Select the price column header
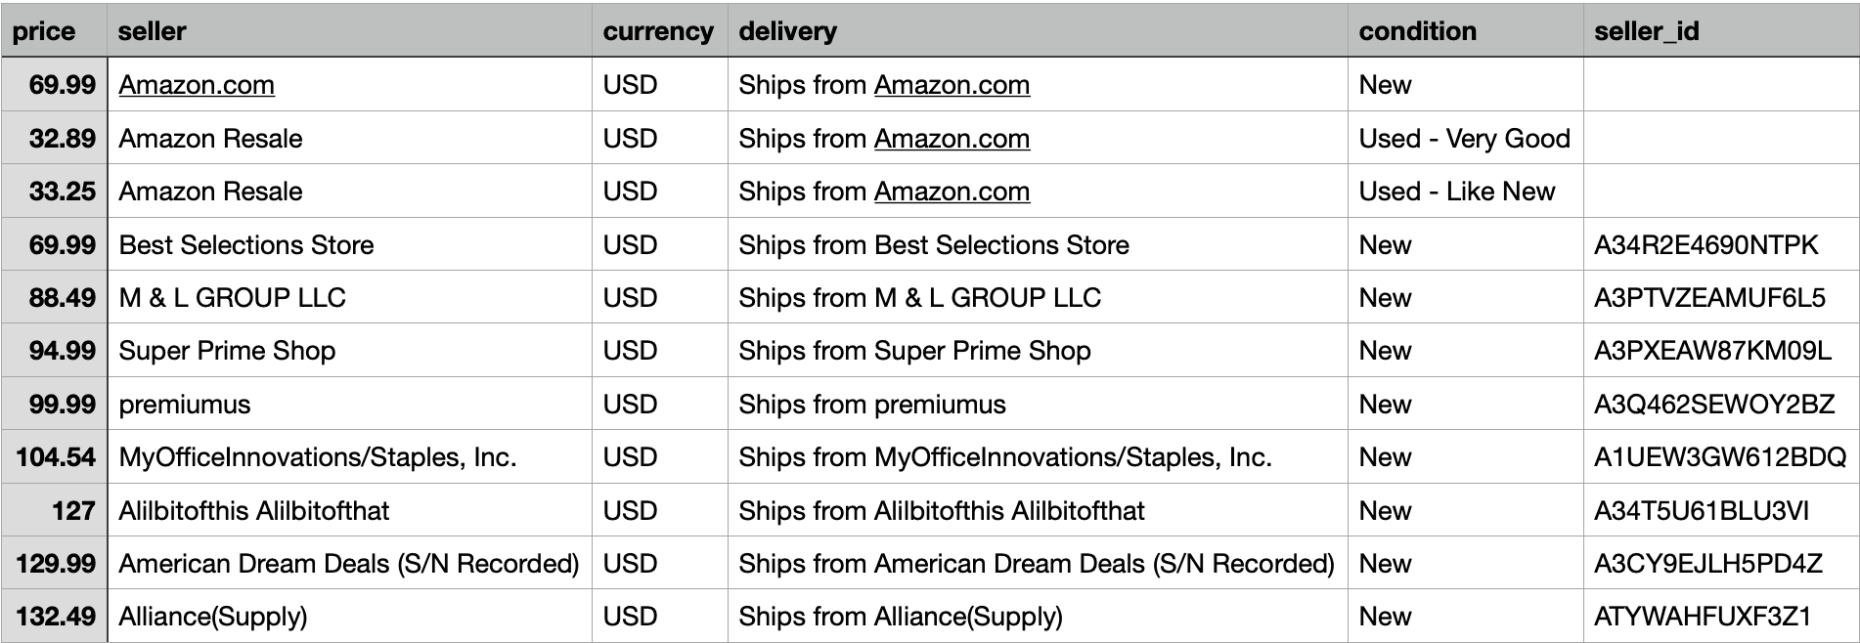Image resolution: width=1860 pixels, height=643 pixels. point(54,30)
